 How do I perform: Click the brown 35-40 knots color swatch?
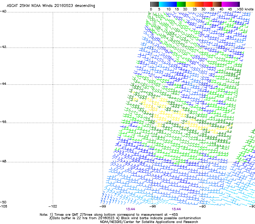coord(217,4)
